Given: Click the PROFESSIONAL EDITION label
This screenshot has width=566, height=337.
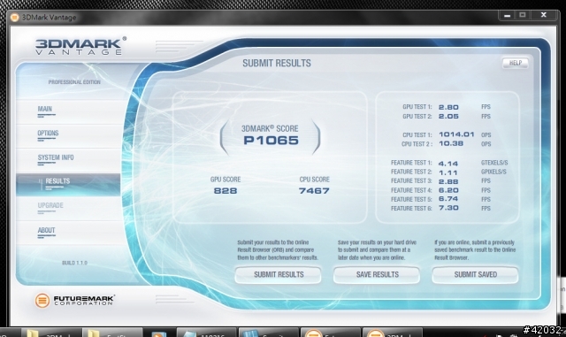Looking at the screenshot, I should [74, 82].
